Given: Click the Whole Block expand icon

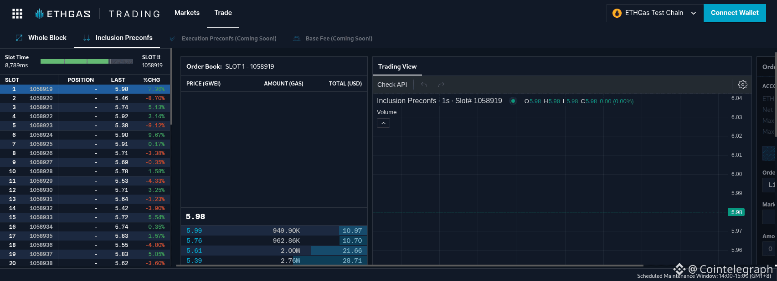Looking at the screenshot, I should pos(19,38).
